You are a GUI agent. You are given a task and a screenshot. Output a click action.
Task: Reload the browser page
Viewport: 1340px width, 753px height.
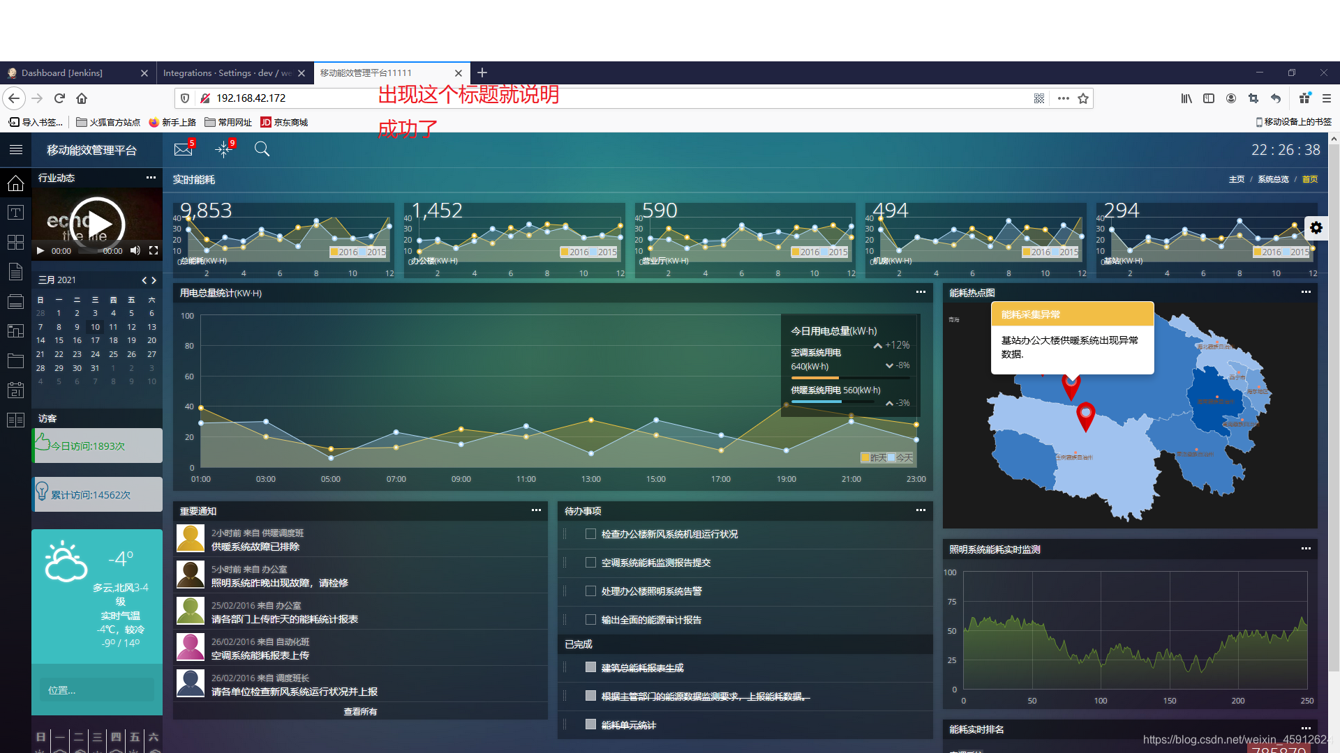(x=59, y=98)
